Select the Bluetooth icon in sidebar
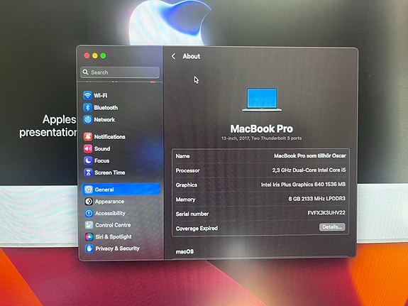This screenshot has width=408, height=306. pyautogui.click(x=87, y=107)
